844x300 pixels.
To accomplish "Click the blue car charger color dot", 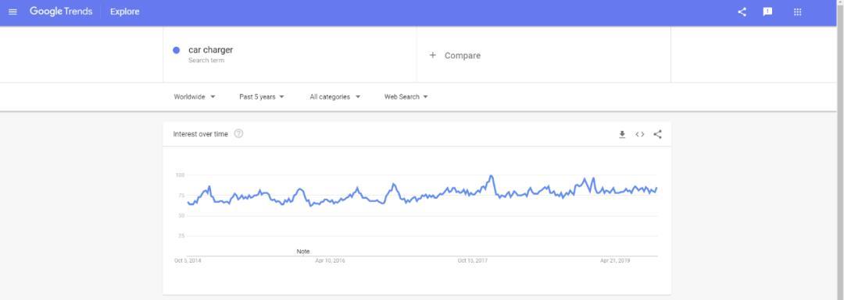I will tap(176, 50).
